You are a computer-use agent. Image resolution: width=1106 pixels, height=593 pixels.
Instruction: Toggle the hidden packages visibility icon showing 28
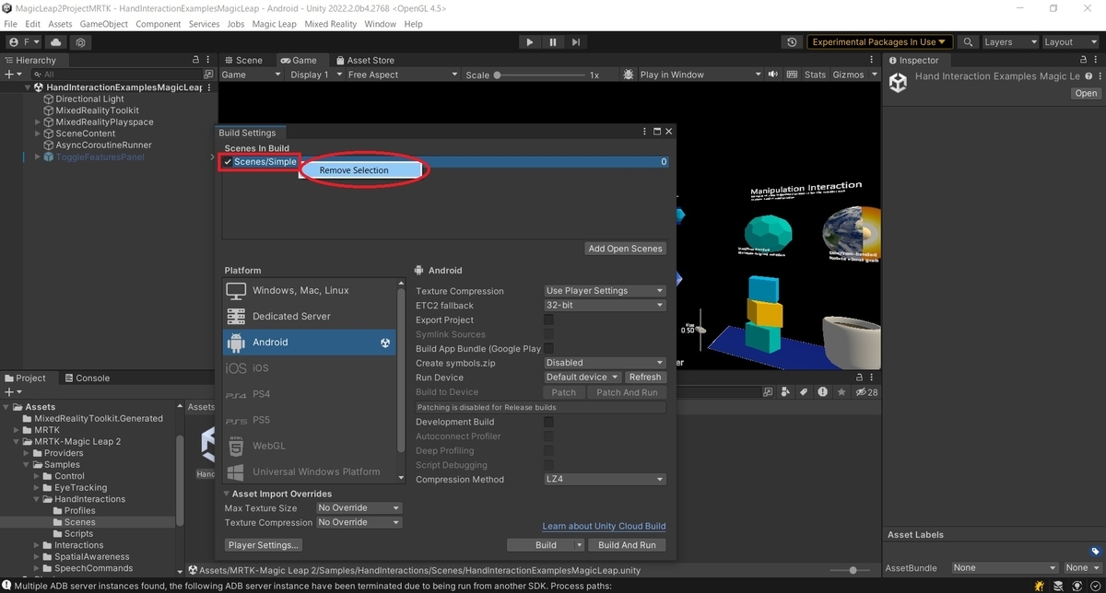(867, 392)
